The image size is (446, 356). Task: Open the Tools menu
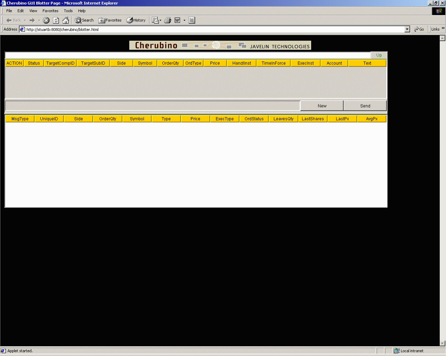point(68,11)
